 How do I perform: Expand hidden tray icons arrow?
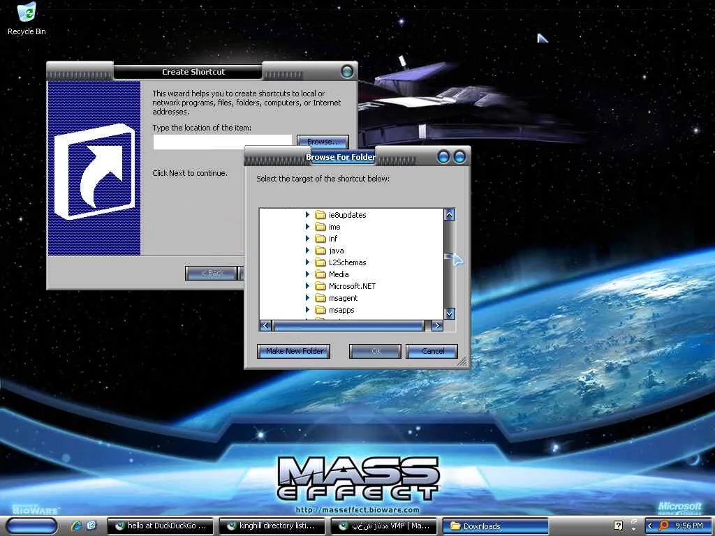650,526
